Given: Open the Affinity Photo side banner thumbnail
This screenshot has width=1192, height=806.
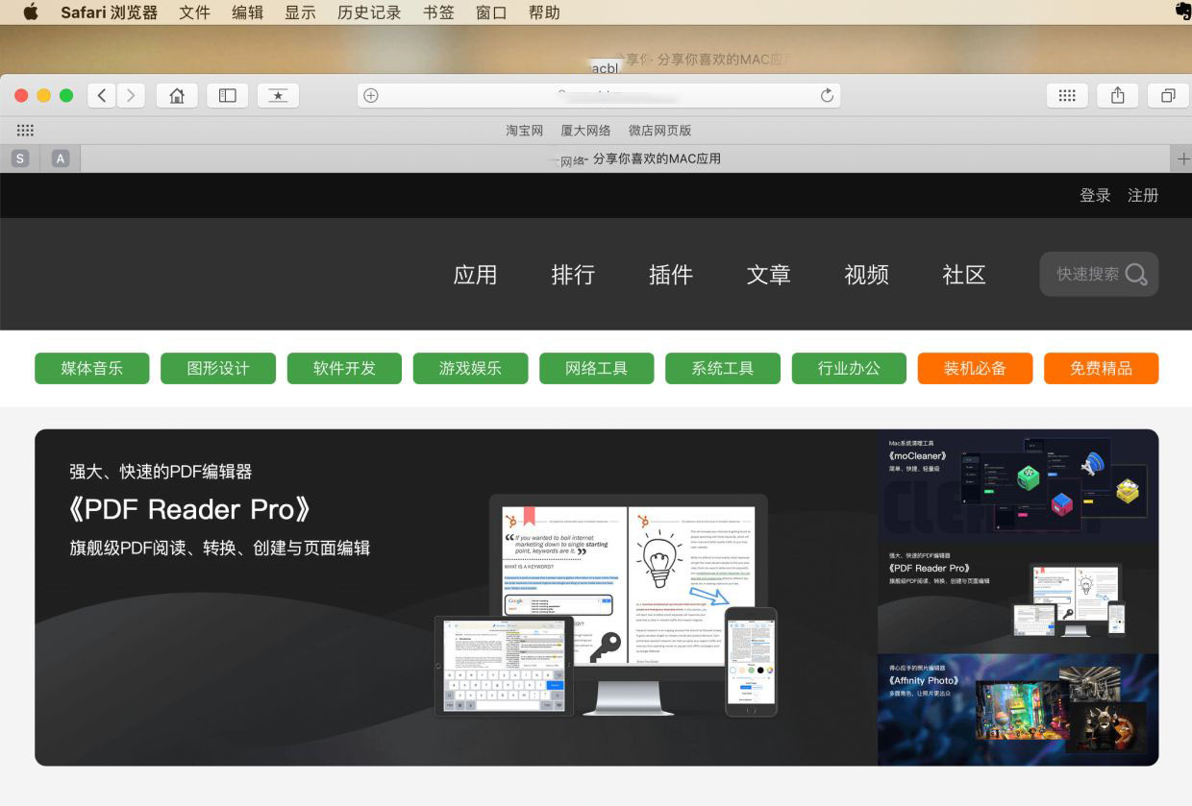Looking at the screenshot, I should point(1018,710).
